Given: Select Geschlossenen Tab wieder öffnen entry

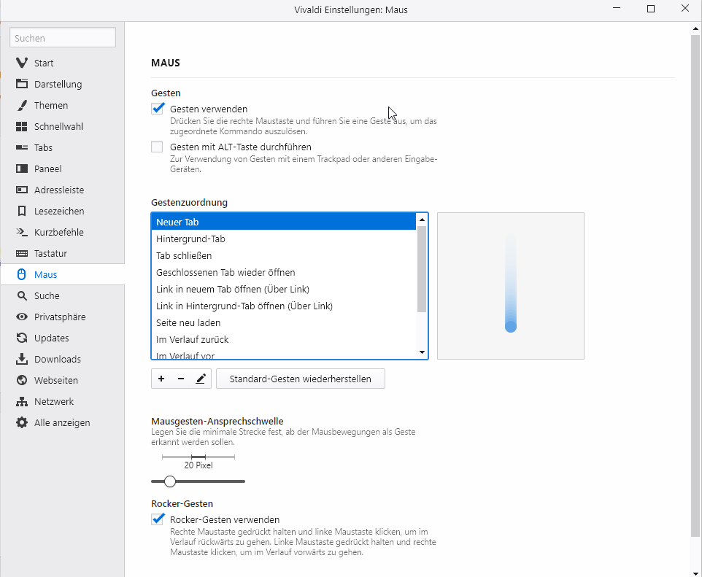Looking at the screenshot, I should pyautogui.click(x=284, y=272).
